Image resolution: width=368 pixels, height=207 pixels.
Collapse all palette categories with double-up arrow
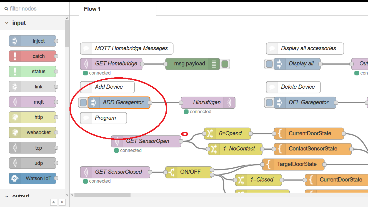54,202
